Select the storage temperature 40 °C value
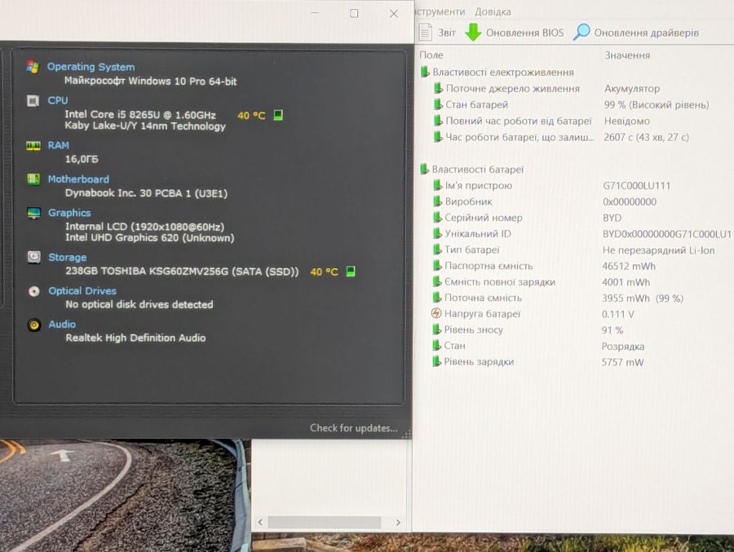The image size is (734, 552). point(324,272)
